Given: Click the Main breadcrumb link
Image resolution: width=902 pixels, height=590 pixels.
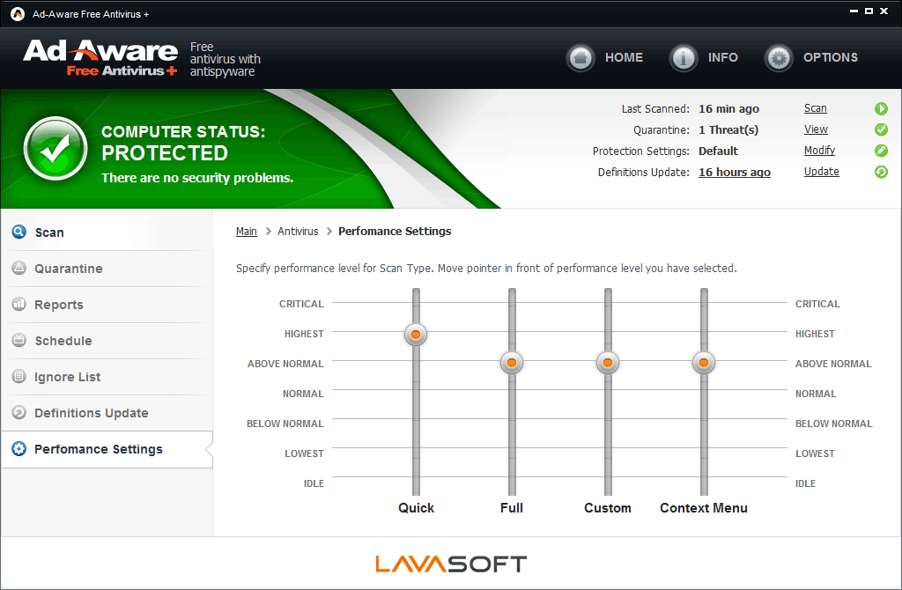Looking at the screenshot, I should [247, 232].
